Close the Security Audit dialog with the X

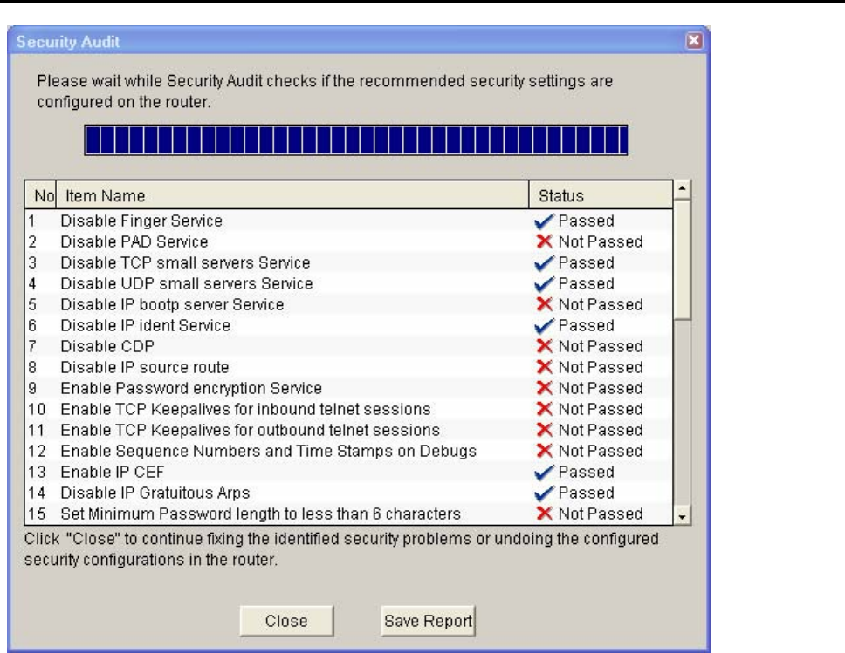pyautogui.click(x=694, y=41)
